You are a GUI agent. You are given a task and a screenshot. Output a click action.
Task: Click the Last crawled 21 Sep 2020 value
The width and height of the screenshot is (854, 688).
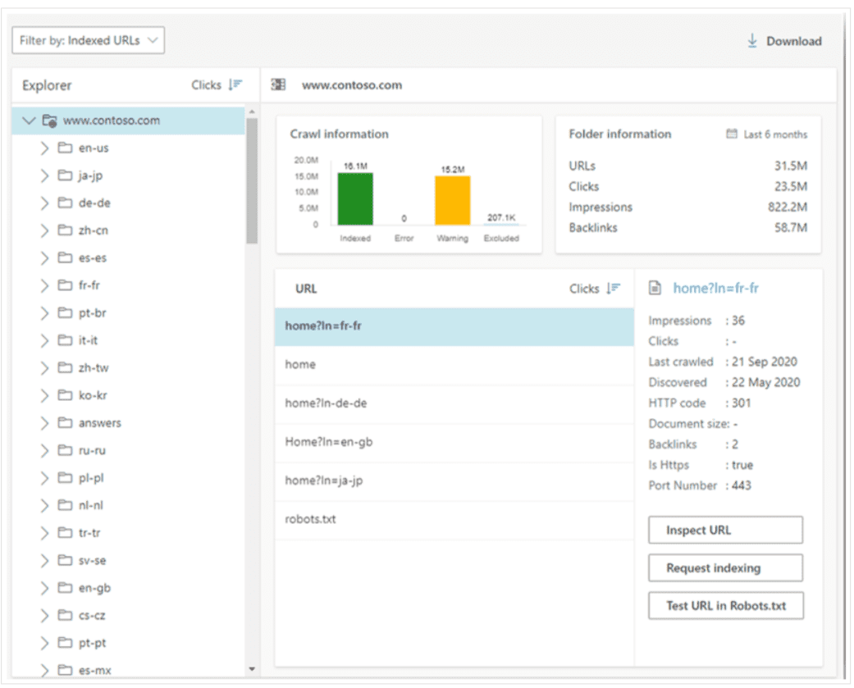click(764, 362)
